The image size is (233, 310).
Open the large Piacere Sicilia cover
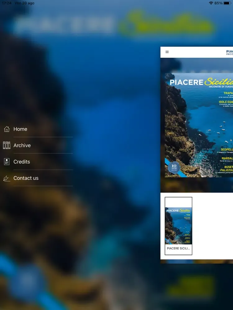click(199, 125)
